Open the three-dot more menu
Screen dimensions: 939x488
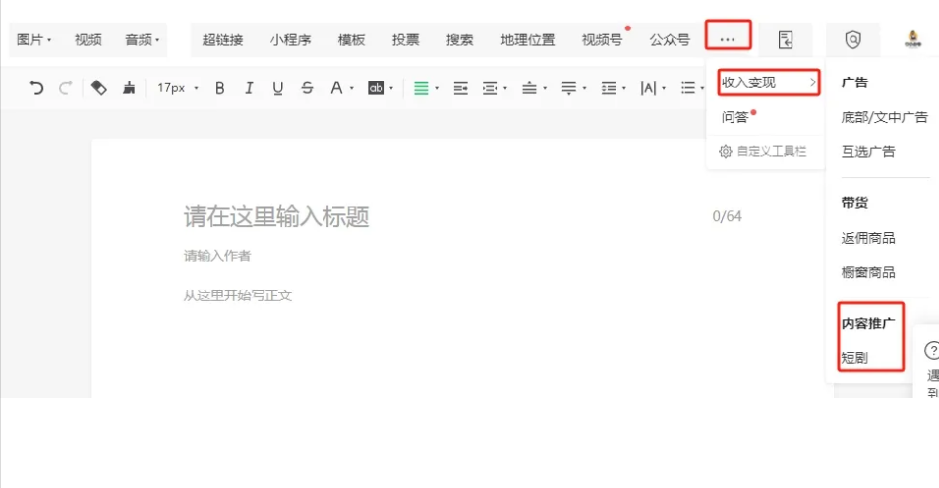coord(728,39)
